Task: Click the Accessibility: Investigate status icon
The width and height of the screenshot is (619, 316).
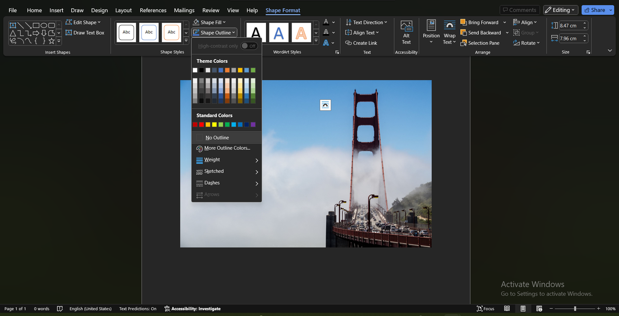Action: [167, 309]
